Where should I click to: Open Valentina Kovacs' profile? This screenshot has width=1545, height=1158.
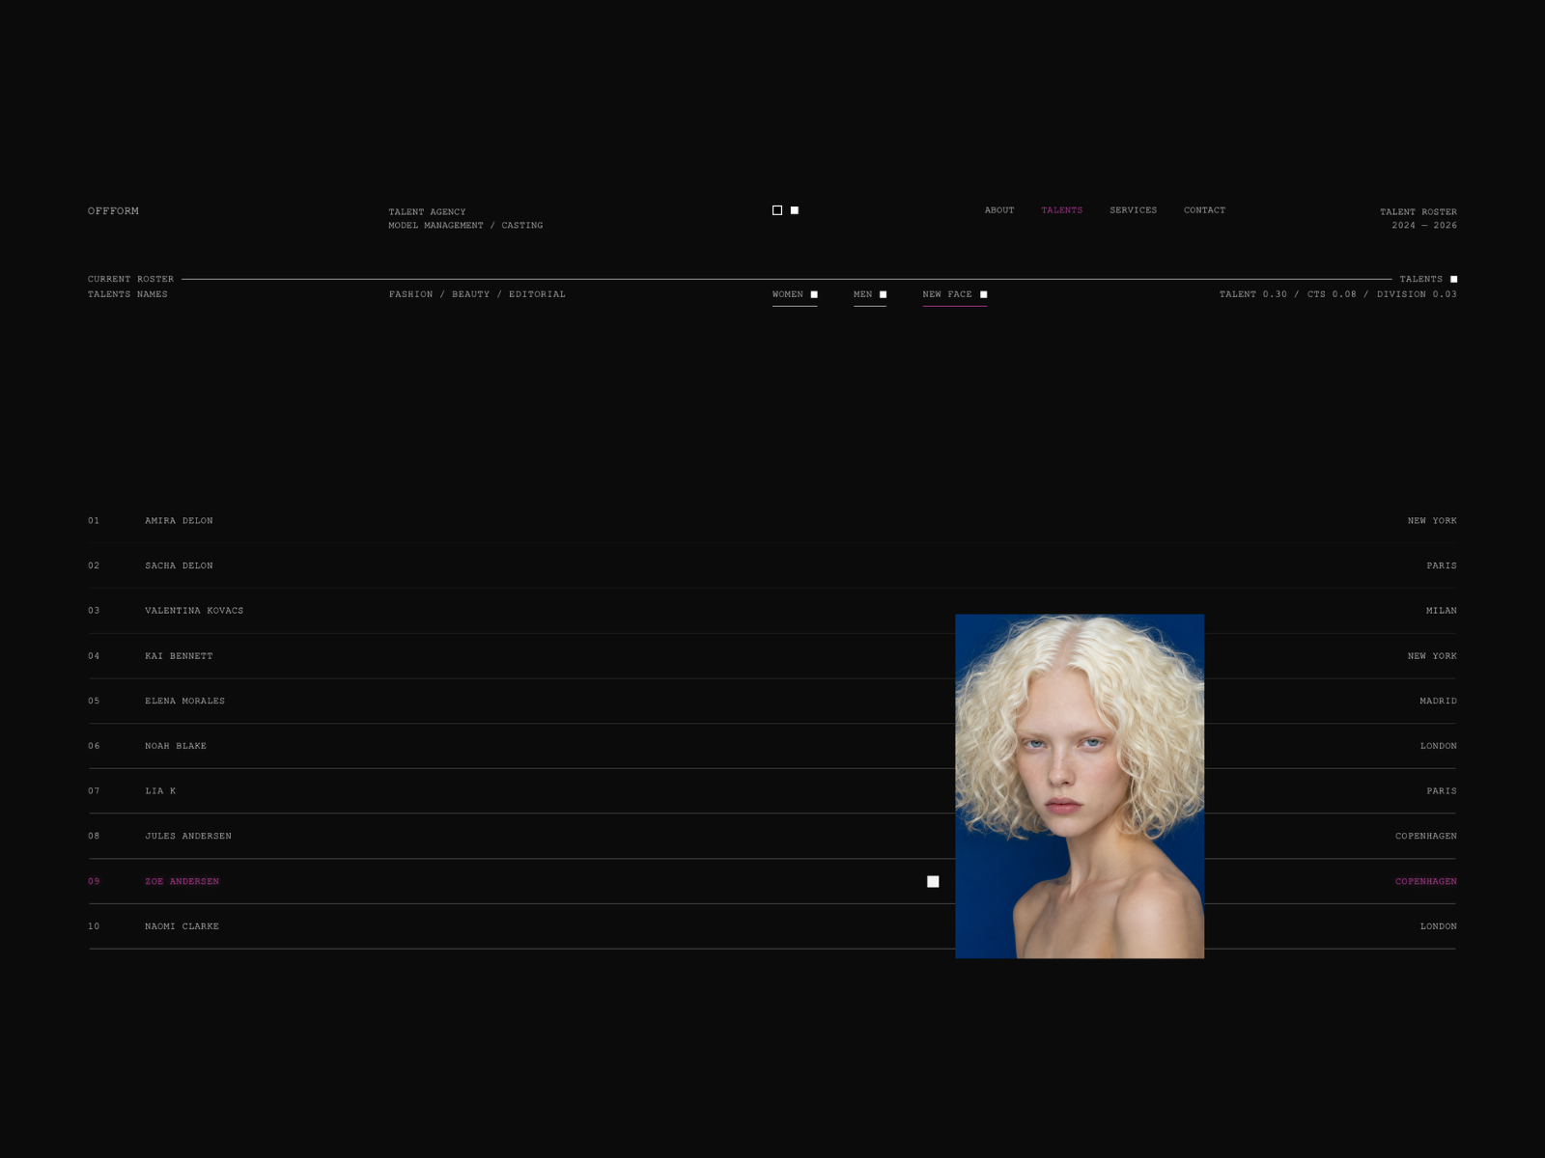coord(194,611)
